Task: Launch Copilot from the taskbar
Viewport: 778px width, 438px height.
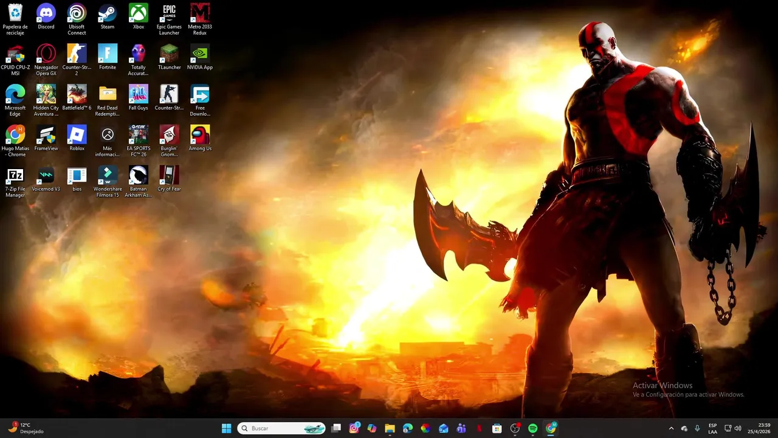Action: (x=372, y=428)
